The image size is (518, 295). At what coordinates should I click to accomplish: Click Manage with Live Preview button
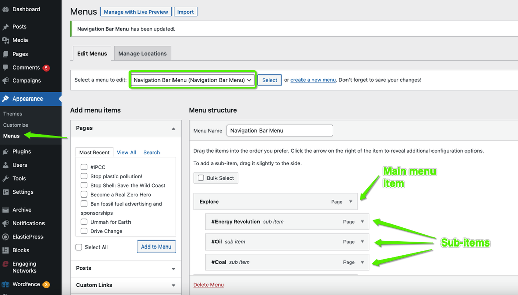coord(136,12)
